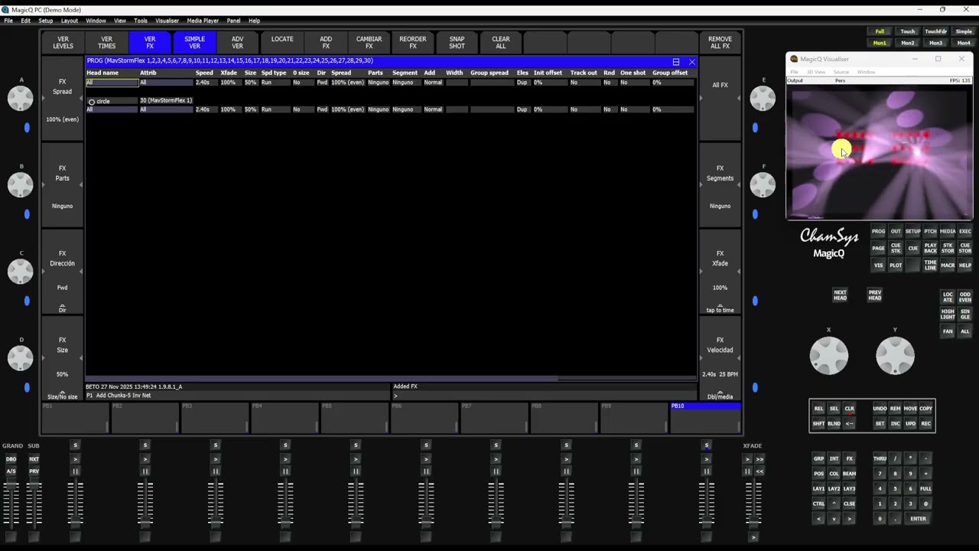Open the Tools menu
The width and height of the screenshot is (979, 551).
pyautogui.click(x=141, y=21)
